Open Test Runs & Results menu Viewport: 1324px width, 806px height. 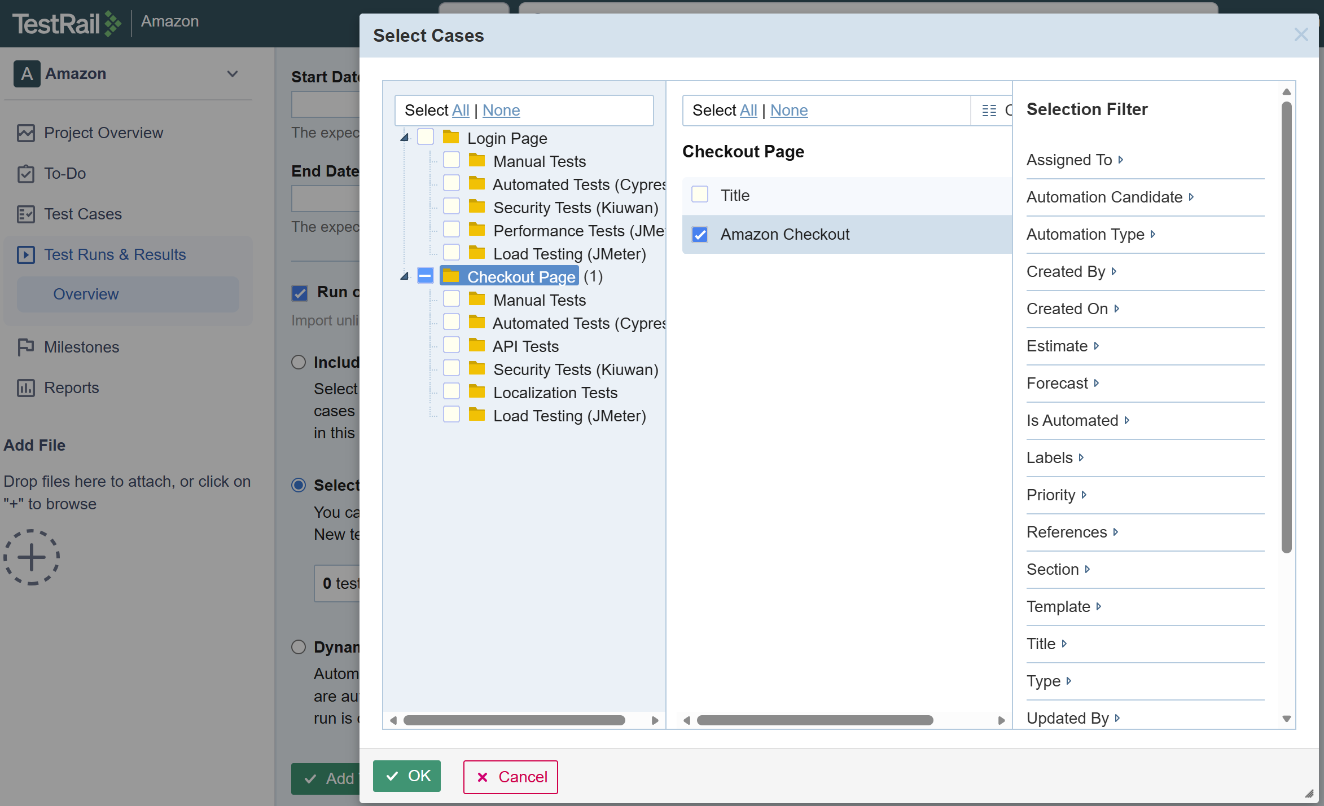coord(115,255)
